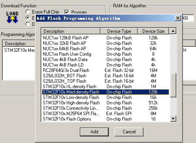Click the 16M device size cell
Screen dimensions: 196x143
tap(153, 70)
